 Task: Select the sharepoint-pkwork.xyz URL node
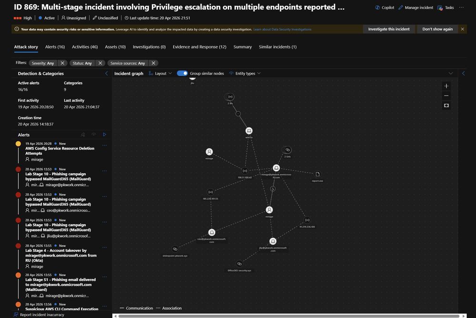pyautogui.click(x=175, y=249)
